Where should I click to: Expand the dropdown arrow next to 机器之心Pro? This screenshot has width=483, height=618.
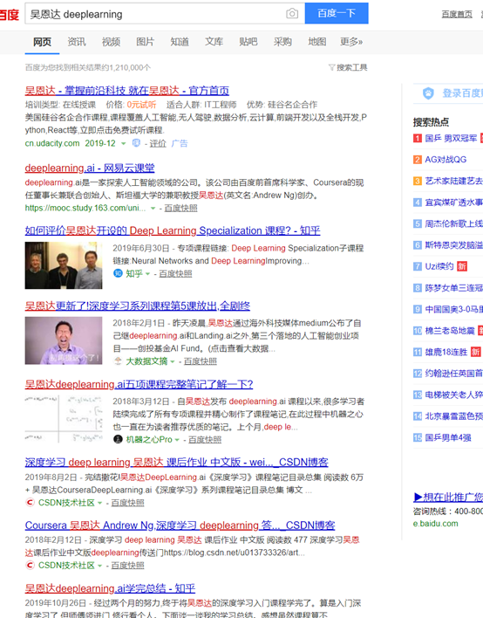177,439
